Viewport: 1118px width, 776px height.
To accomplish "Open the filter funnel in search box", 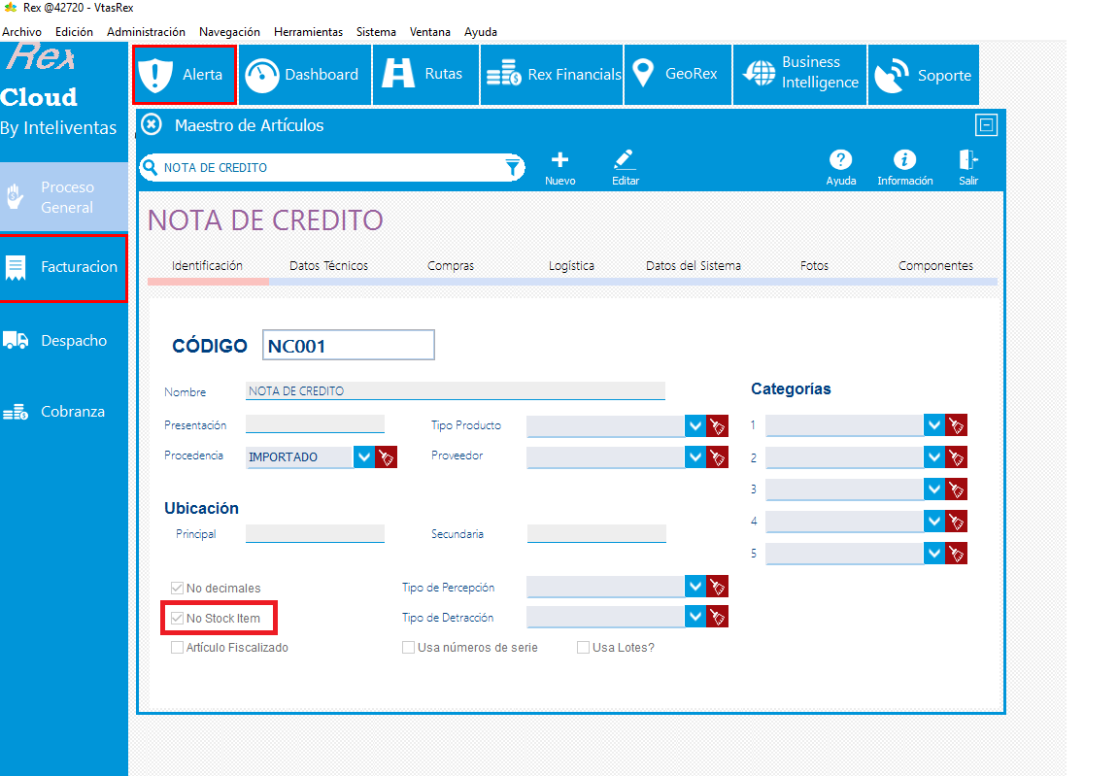I will (x=513, y=168).
